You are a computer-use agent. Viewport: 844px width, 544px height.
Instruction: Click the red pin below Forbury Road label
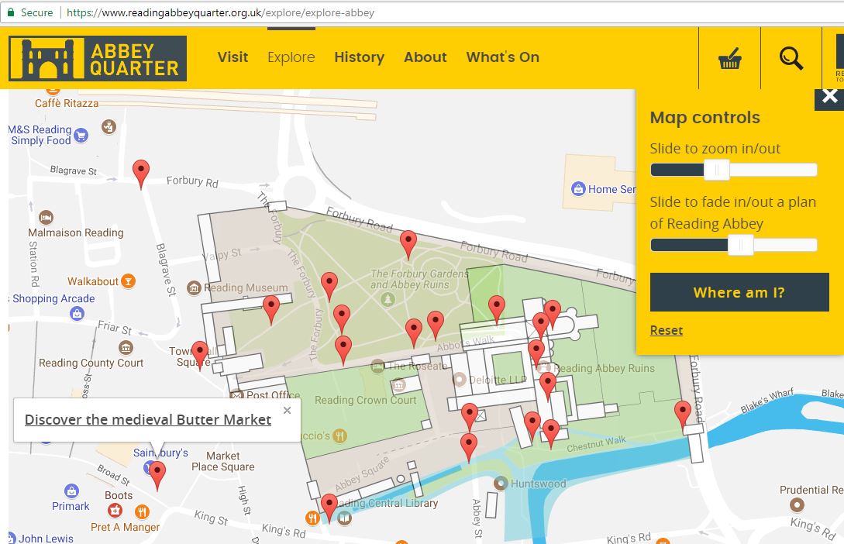pyautogui.click(x=408, y=245)
